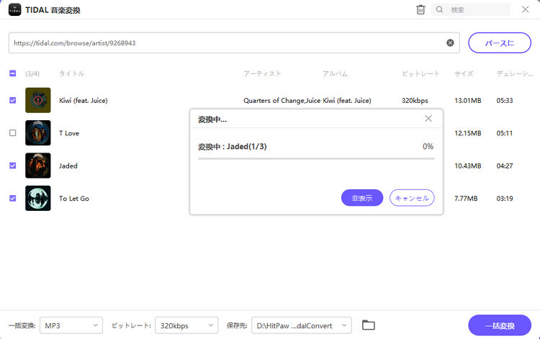The width and height of the screenshot is (540, 339).
Task: Uncheck the To Let Go checkbox
Action: pyautogui.click(x=13, y=198)
